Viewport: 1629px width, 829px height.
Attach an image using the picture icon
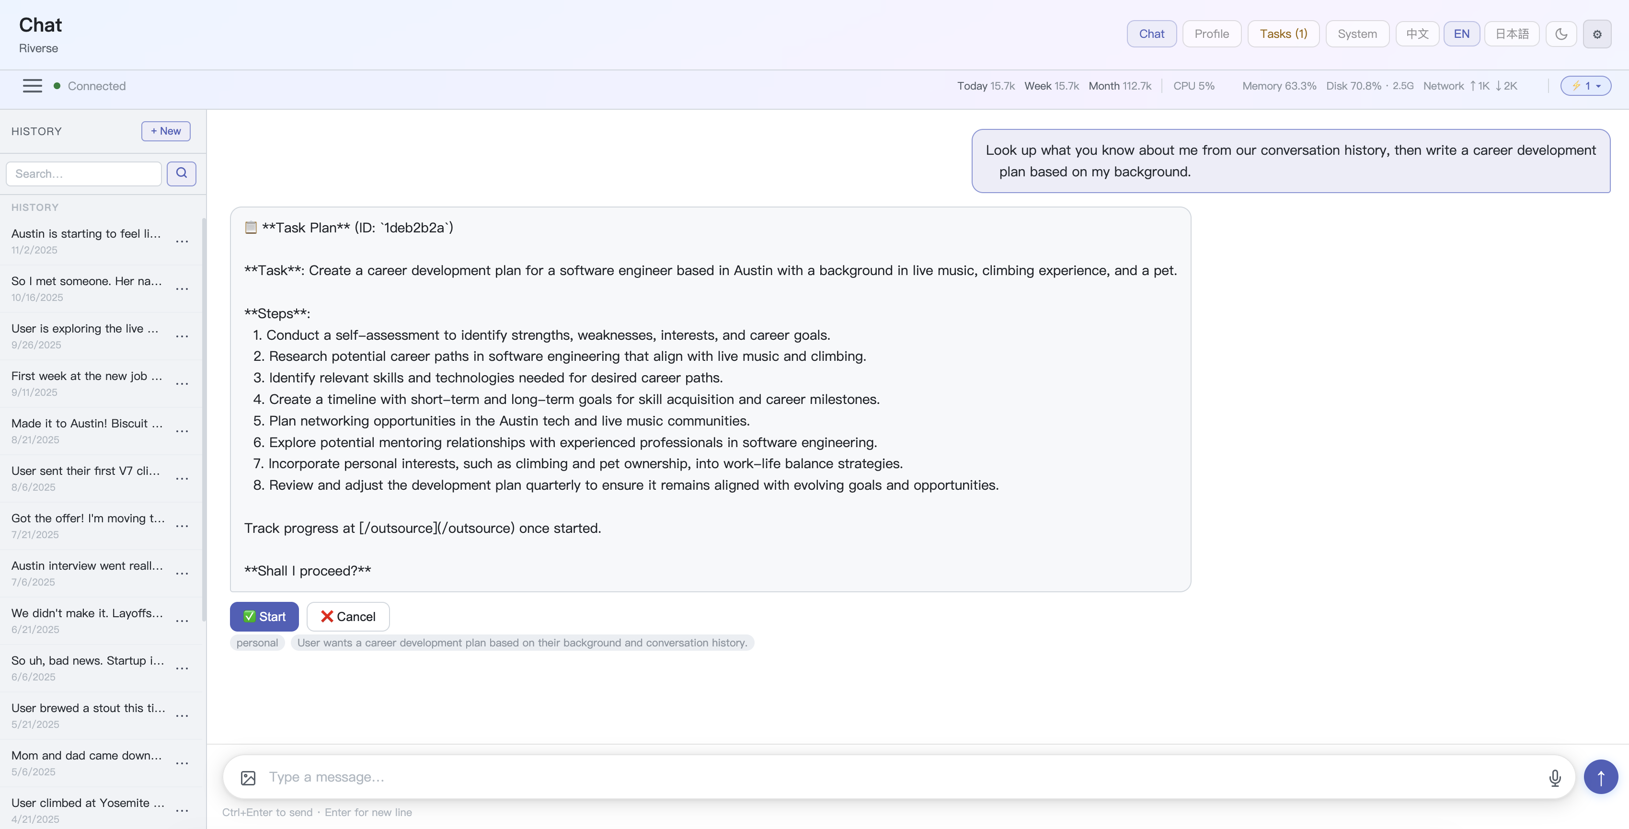click(248, 777)
